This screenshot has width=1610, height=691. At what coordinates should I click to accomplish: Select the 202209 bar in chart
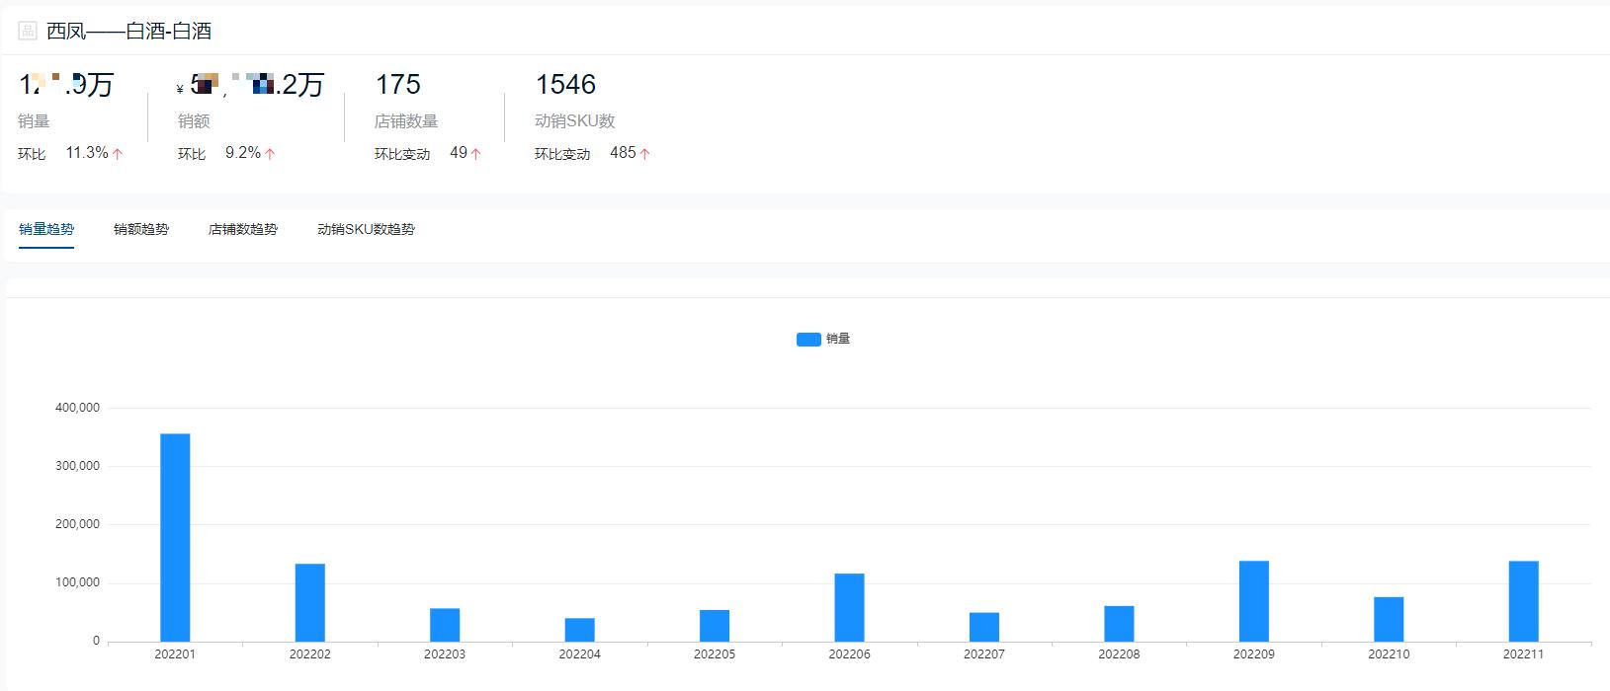(x=1254, y=601)
